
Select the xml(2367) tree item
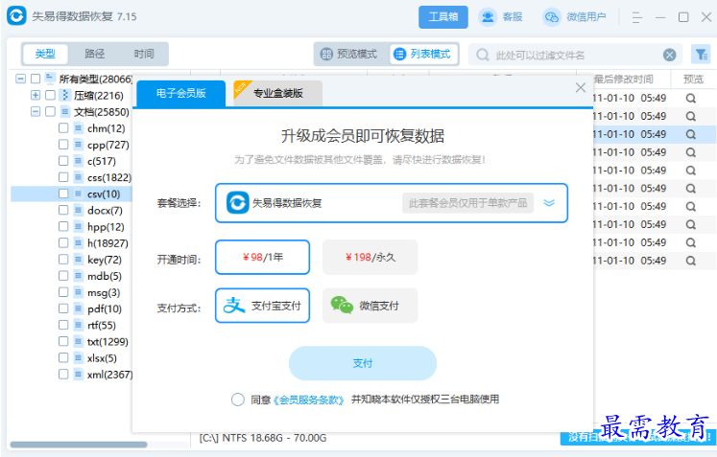click(109, 375)
